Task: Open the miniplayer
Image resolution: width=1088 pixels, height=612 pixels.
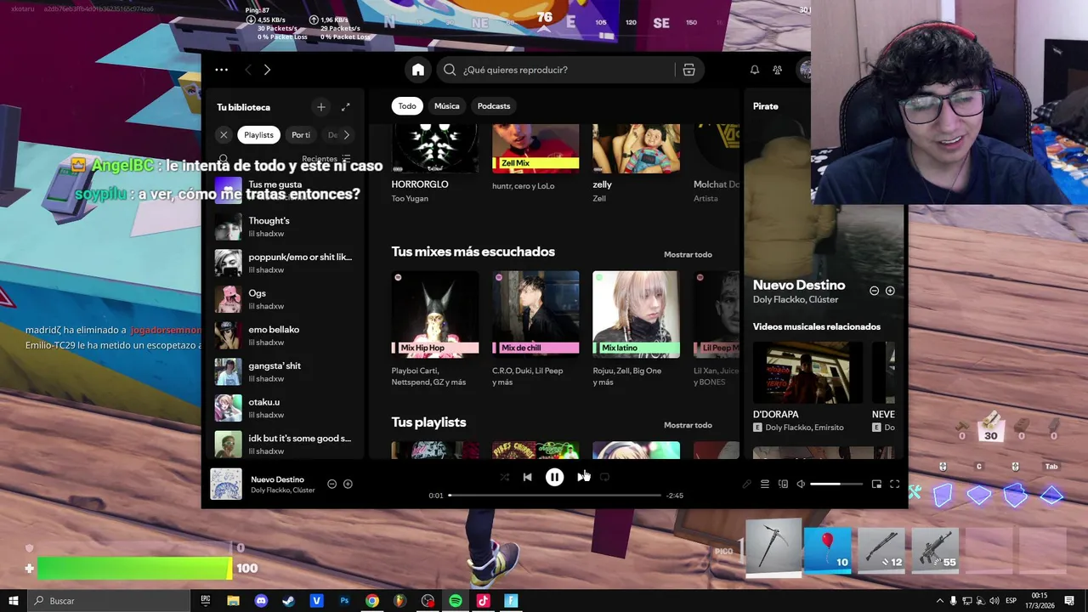Action: (876, 484)
